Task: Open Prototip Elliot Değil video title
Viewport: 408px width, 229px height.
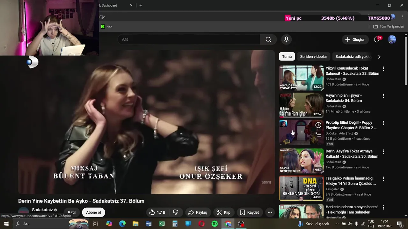Action: pos(351,125)
